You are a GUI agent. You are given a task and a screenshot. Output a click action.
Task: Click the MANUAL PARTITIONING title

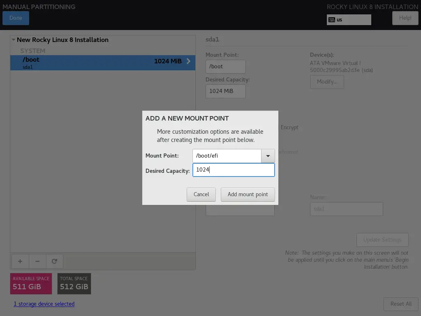point(39,7)
